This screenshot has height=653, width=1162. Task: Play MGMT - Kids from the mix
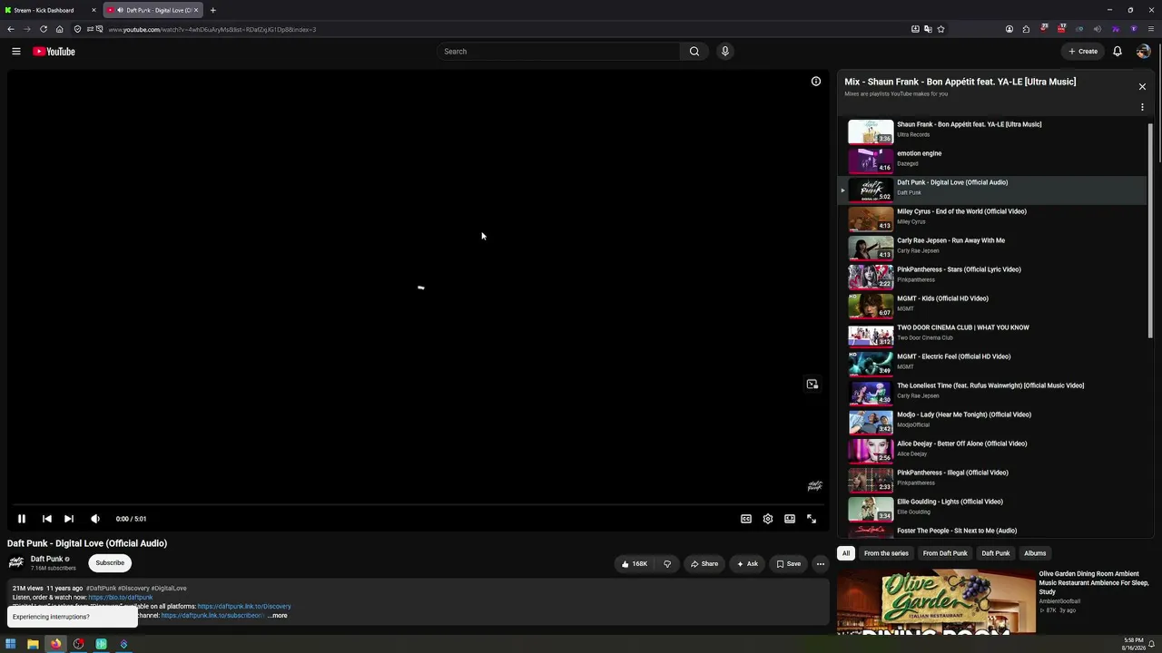(x=992, y=306)
